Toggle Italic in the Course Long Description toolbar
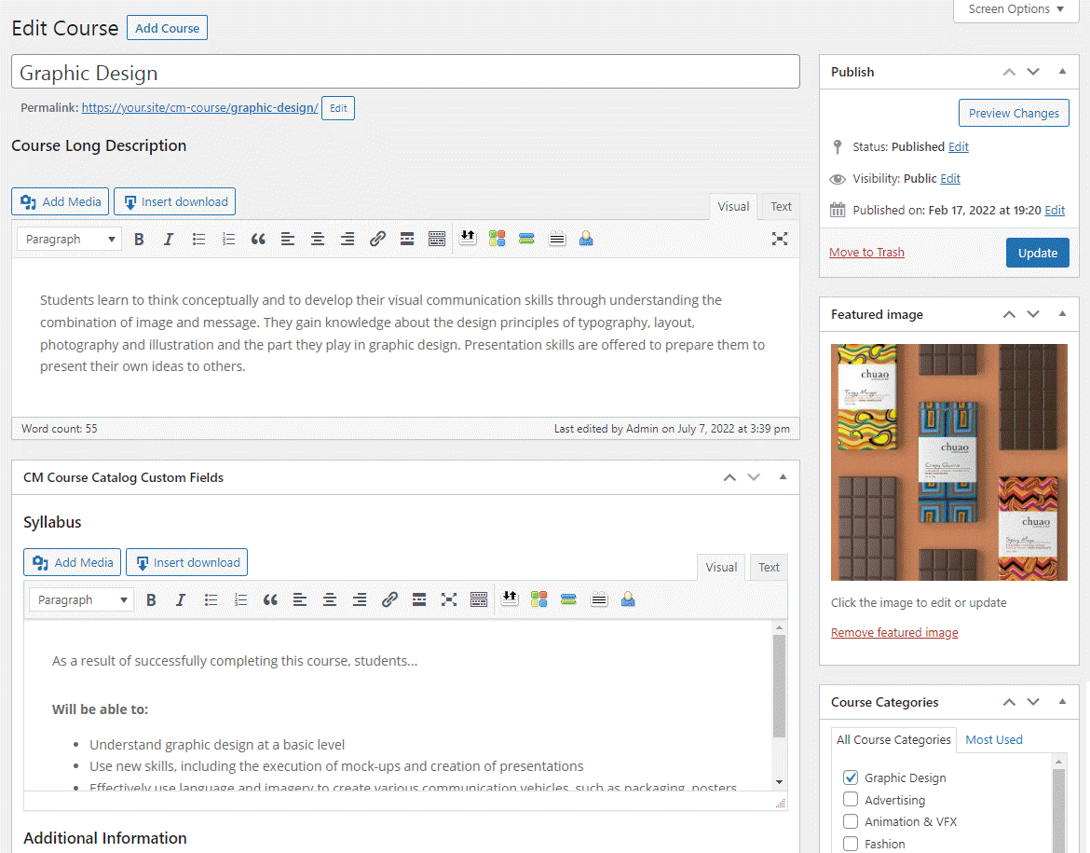 [169, 240]
